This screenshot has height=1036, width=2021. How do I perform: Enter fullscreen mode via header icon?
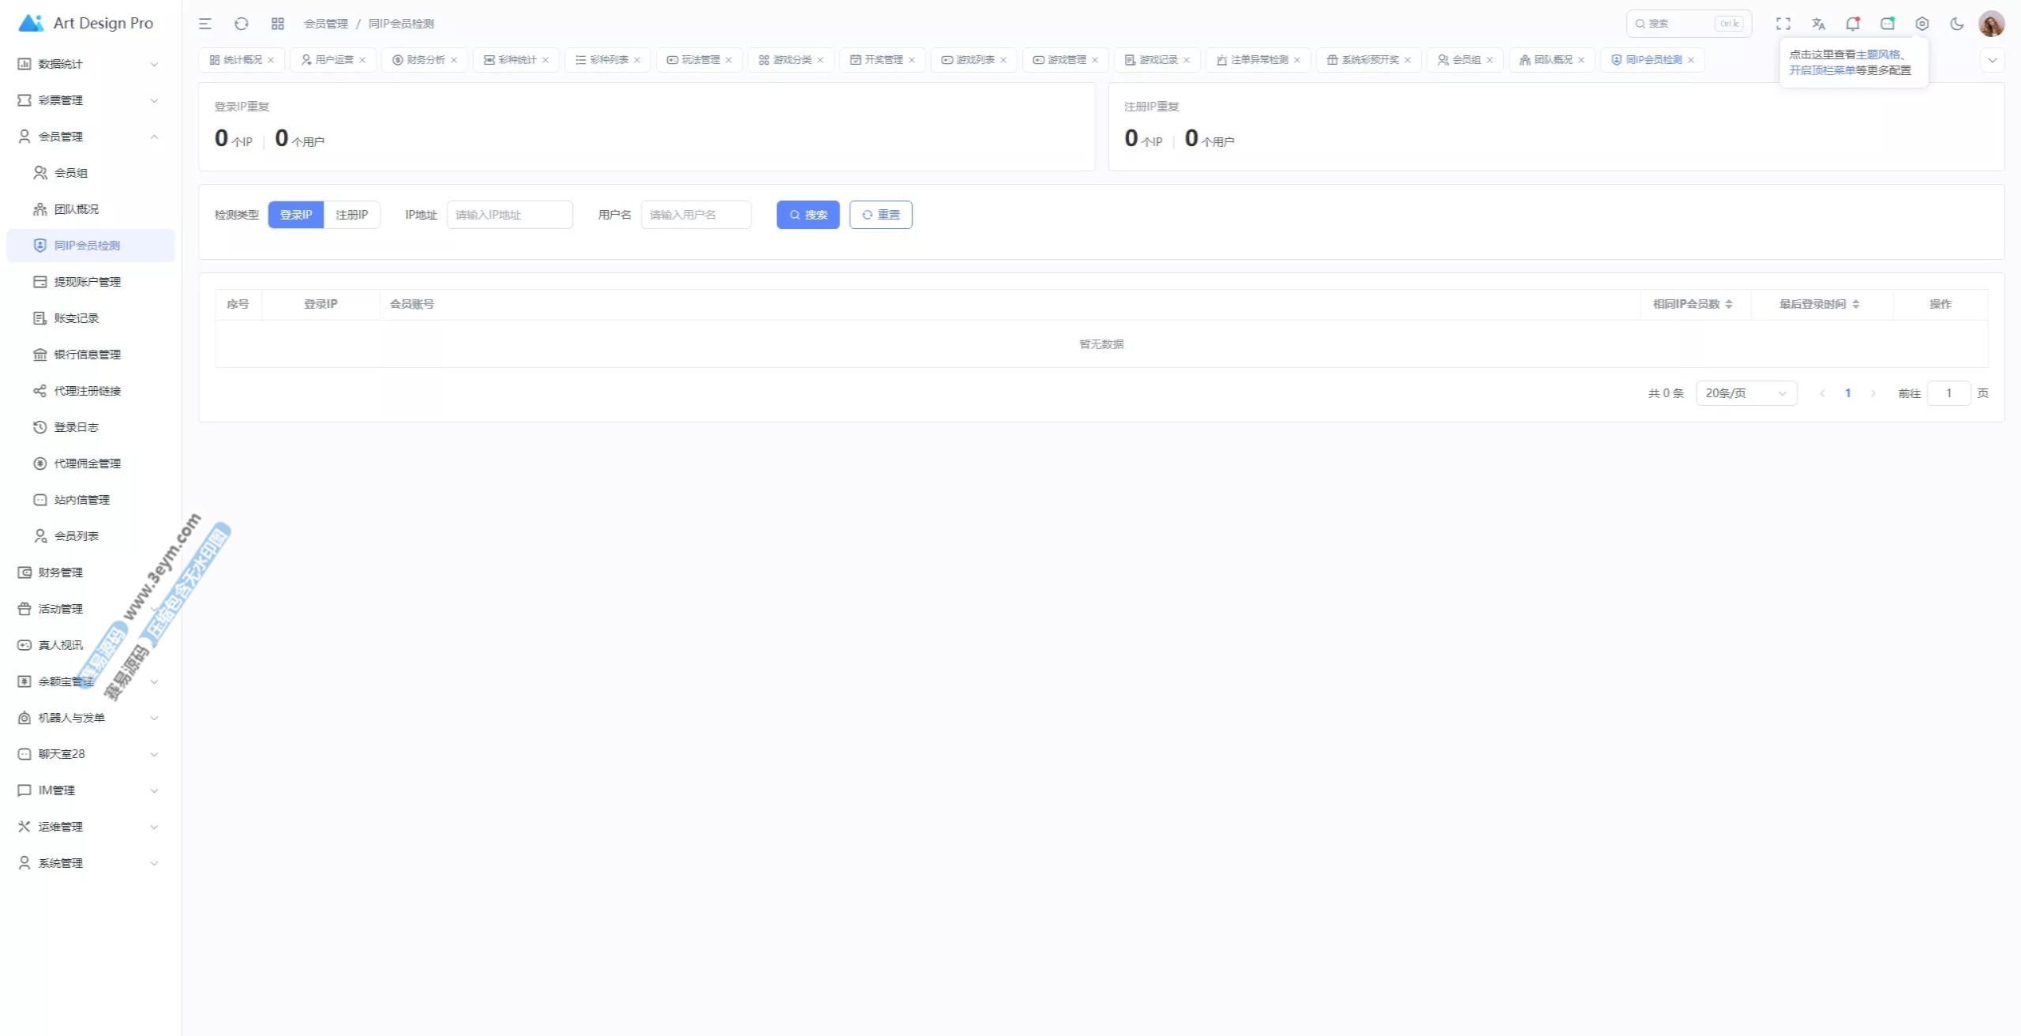pos(1783,24)
